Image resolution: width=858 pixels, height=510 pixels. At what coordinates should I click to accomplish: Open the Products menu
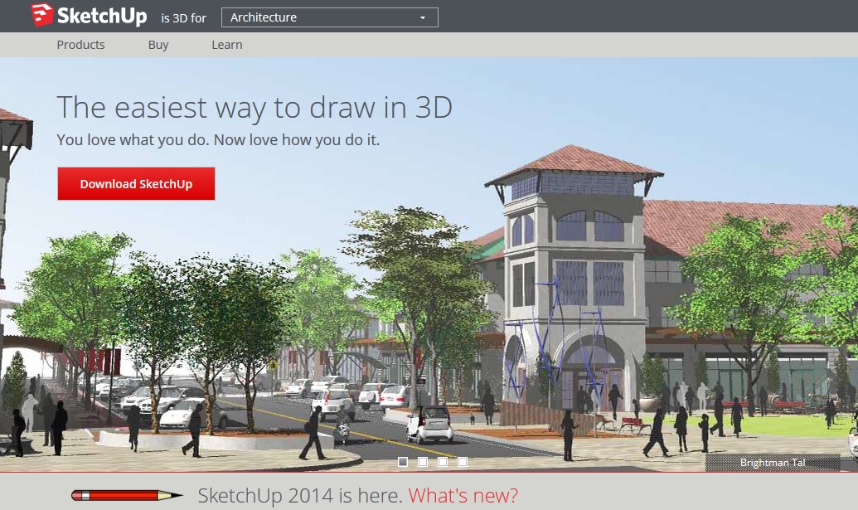(x=80, y=45)
